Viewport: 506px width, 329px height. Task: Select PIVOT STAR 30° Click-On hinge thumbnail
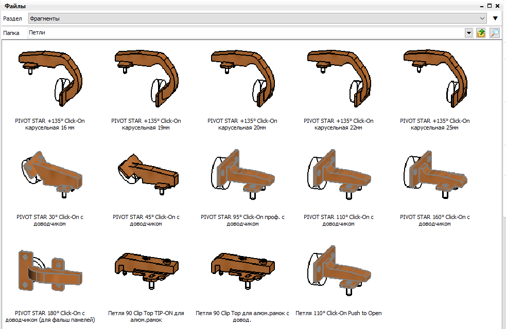[x=51, y=174]
